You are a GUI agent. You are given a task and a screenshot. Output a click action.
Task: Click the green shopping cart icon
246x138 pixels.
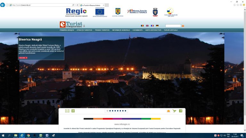pyautogui.click(x=175, y=111)
